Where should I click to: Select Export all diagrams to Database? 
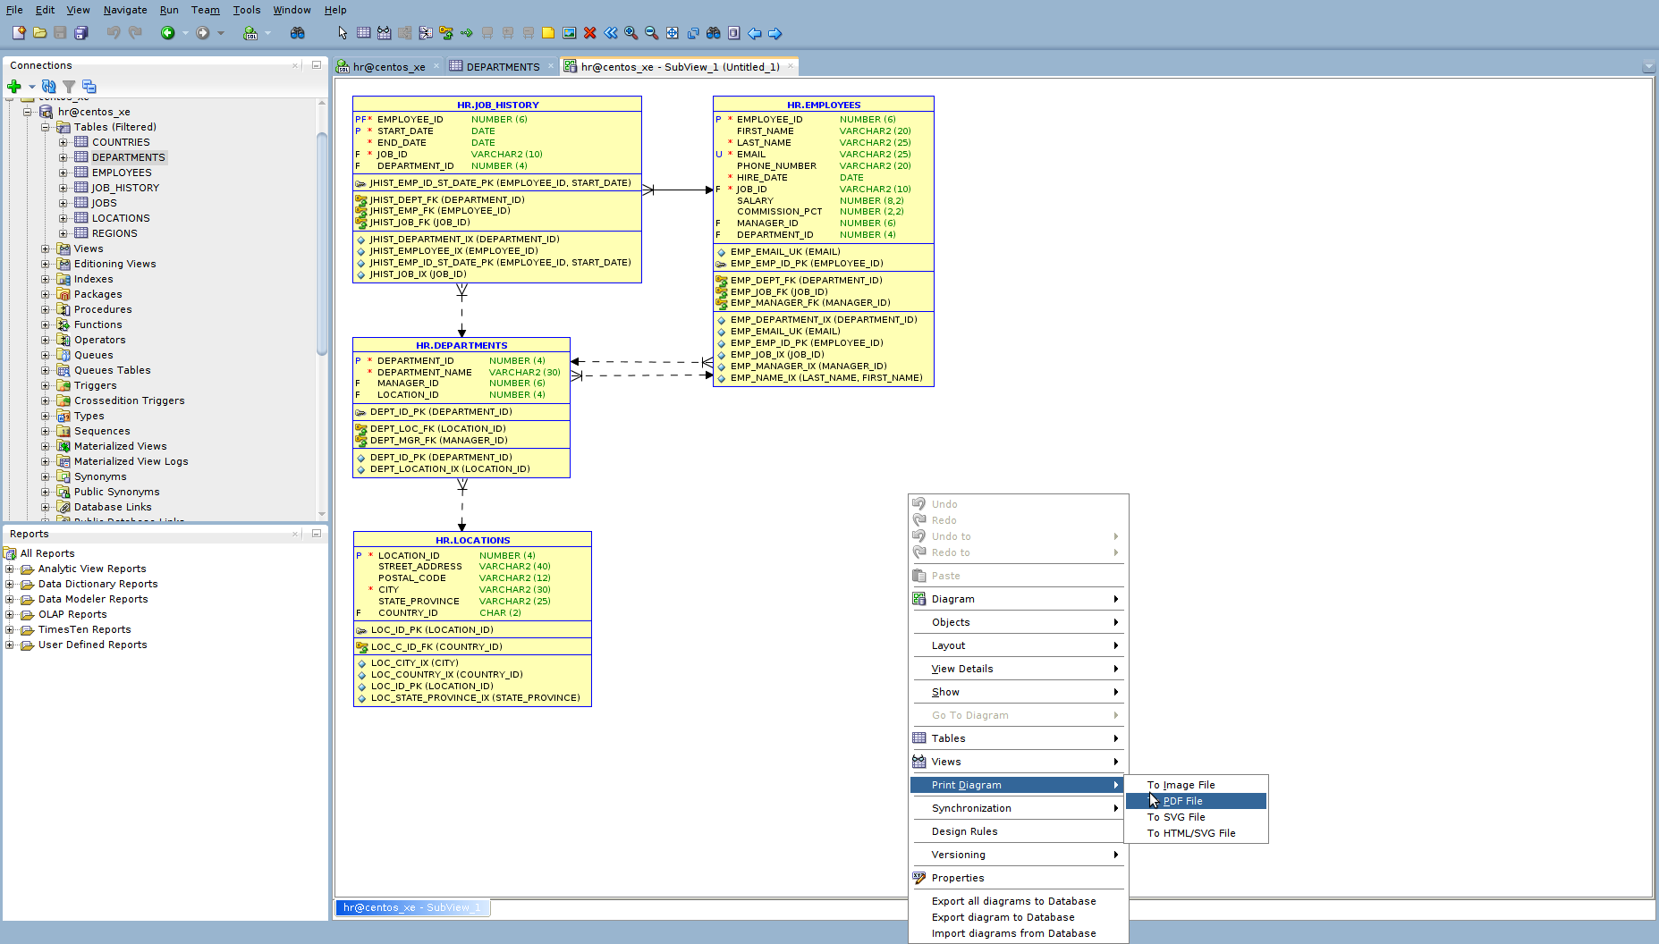(1018, 901)
